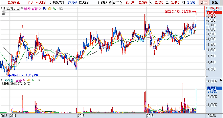The height and width of the screenshot is (118, 223).
Task: Click the 2014 year label on date axis
Action: 13,116
